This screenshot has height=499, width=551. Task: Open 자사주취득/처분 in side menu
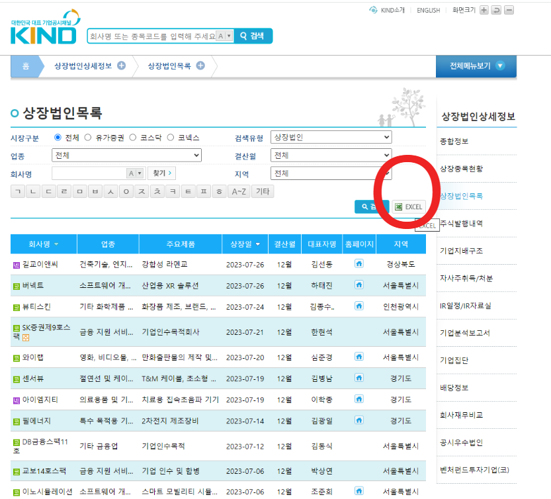pos(466,278)
